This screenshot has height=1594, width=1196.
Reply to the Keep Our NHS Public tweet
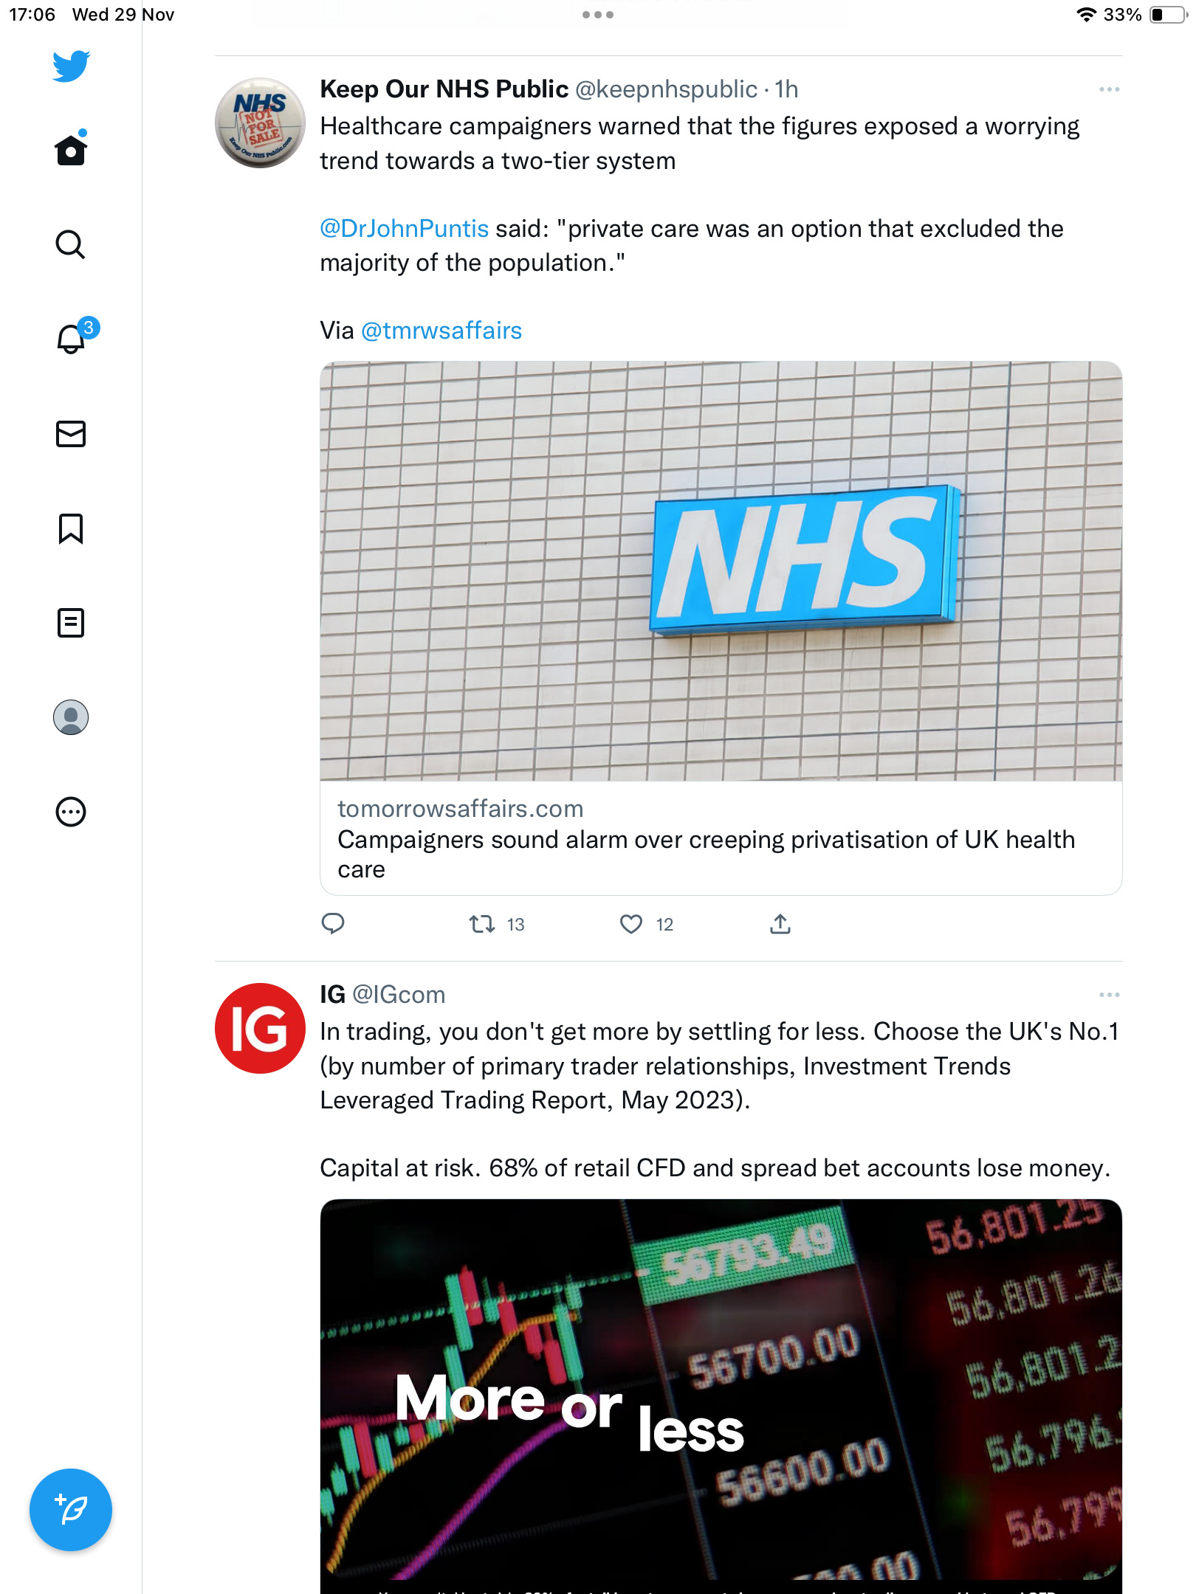(333, 924)
